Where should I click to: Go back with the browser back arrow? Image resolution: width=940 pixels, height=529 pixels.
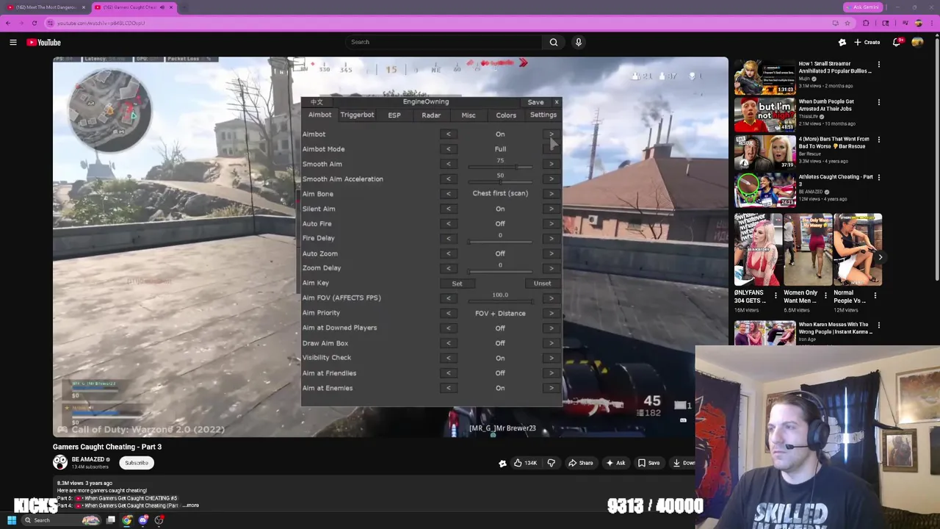[8, 23]
